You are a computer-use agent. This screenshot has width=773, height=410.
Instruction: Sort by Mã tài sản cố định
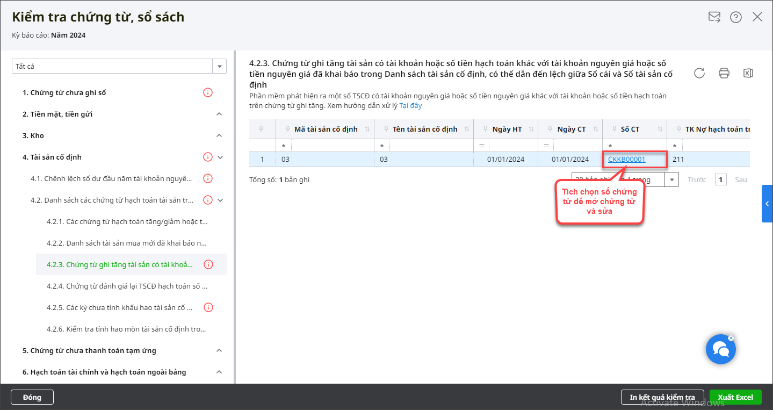point(367,130)
